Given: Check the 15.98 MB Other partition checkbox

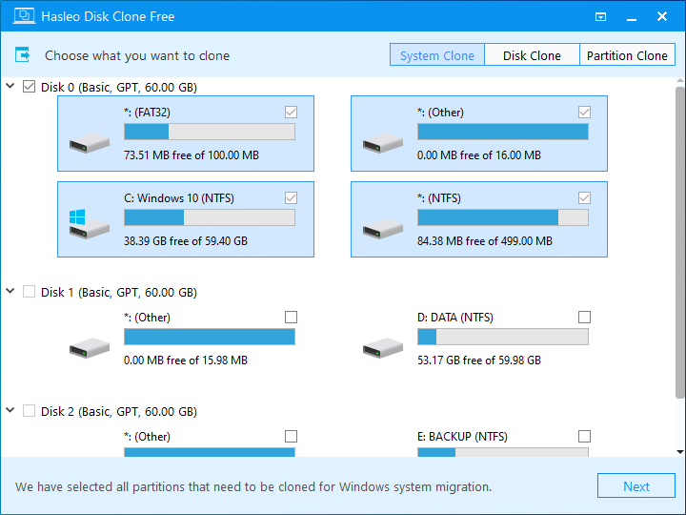Looking at the screenshot, I should [291, 317].
